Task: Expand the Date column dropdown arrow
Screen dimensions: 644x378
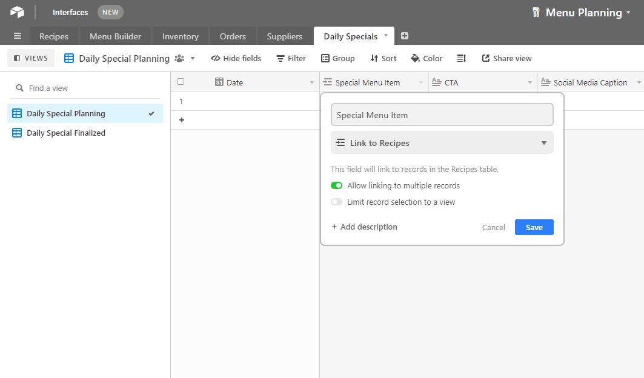Action: click(312, 82)
